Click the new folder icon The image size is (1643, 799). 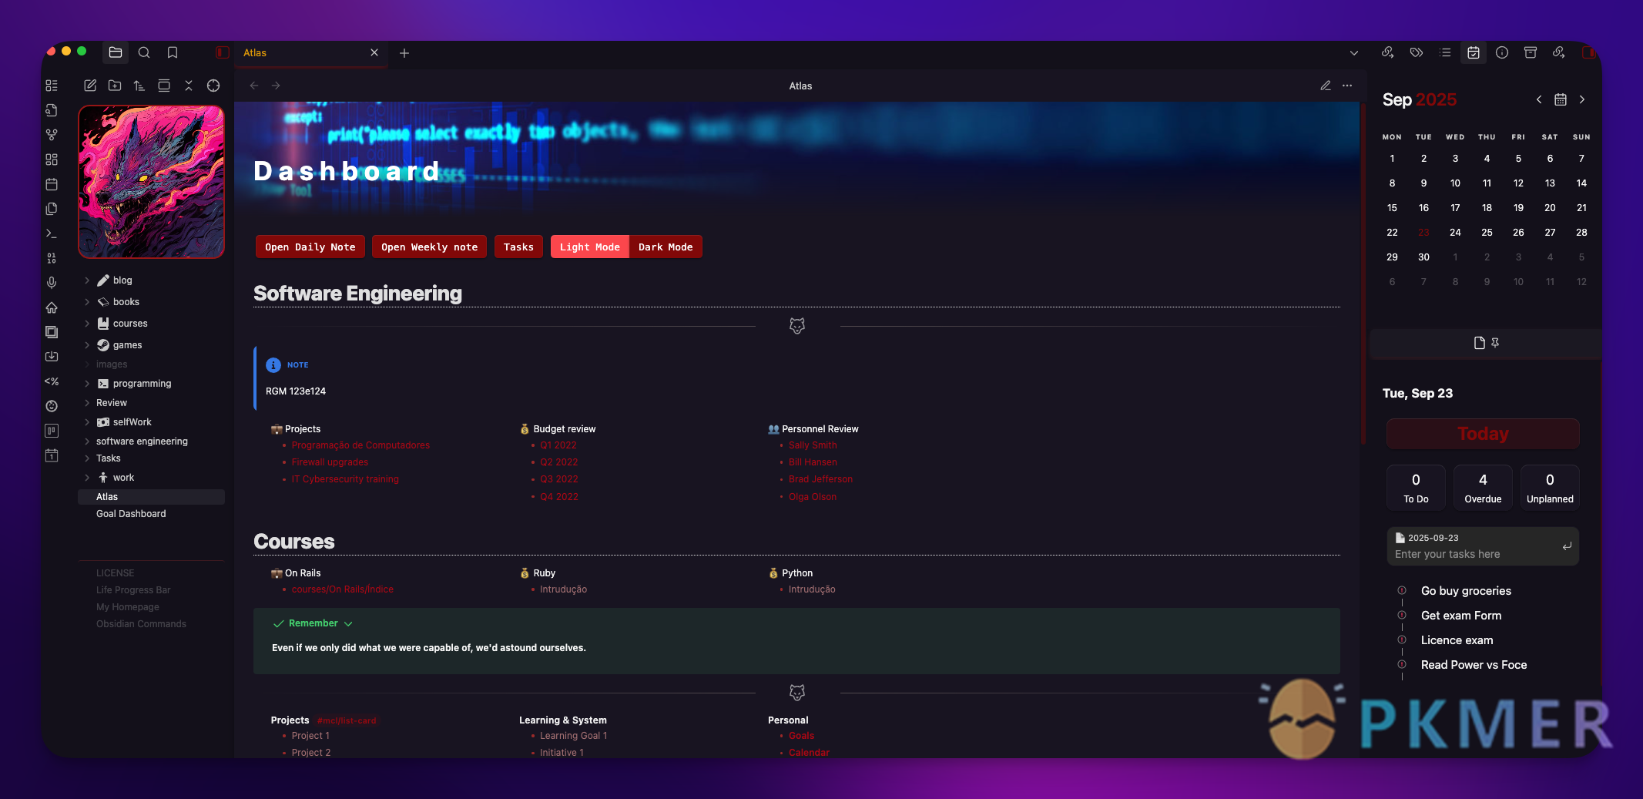[x=115, y=86]
